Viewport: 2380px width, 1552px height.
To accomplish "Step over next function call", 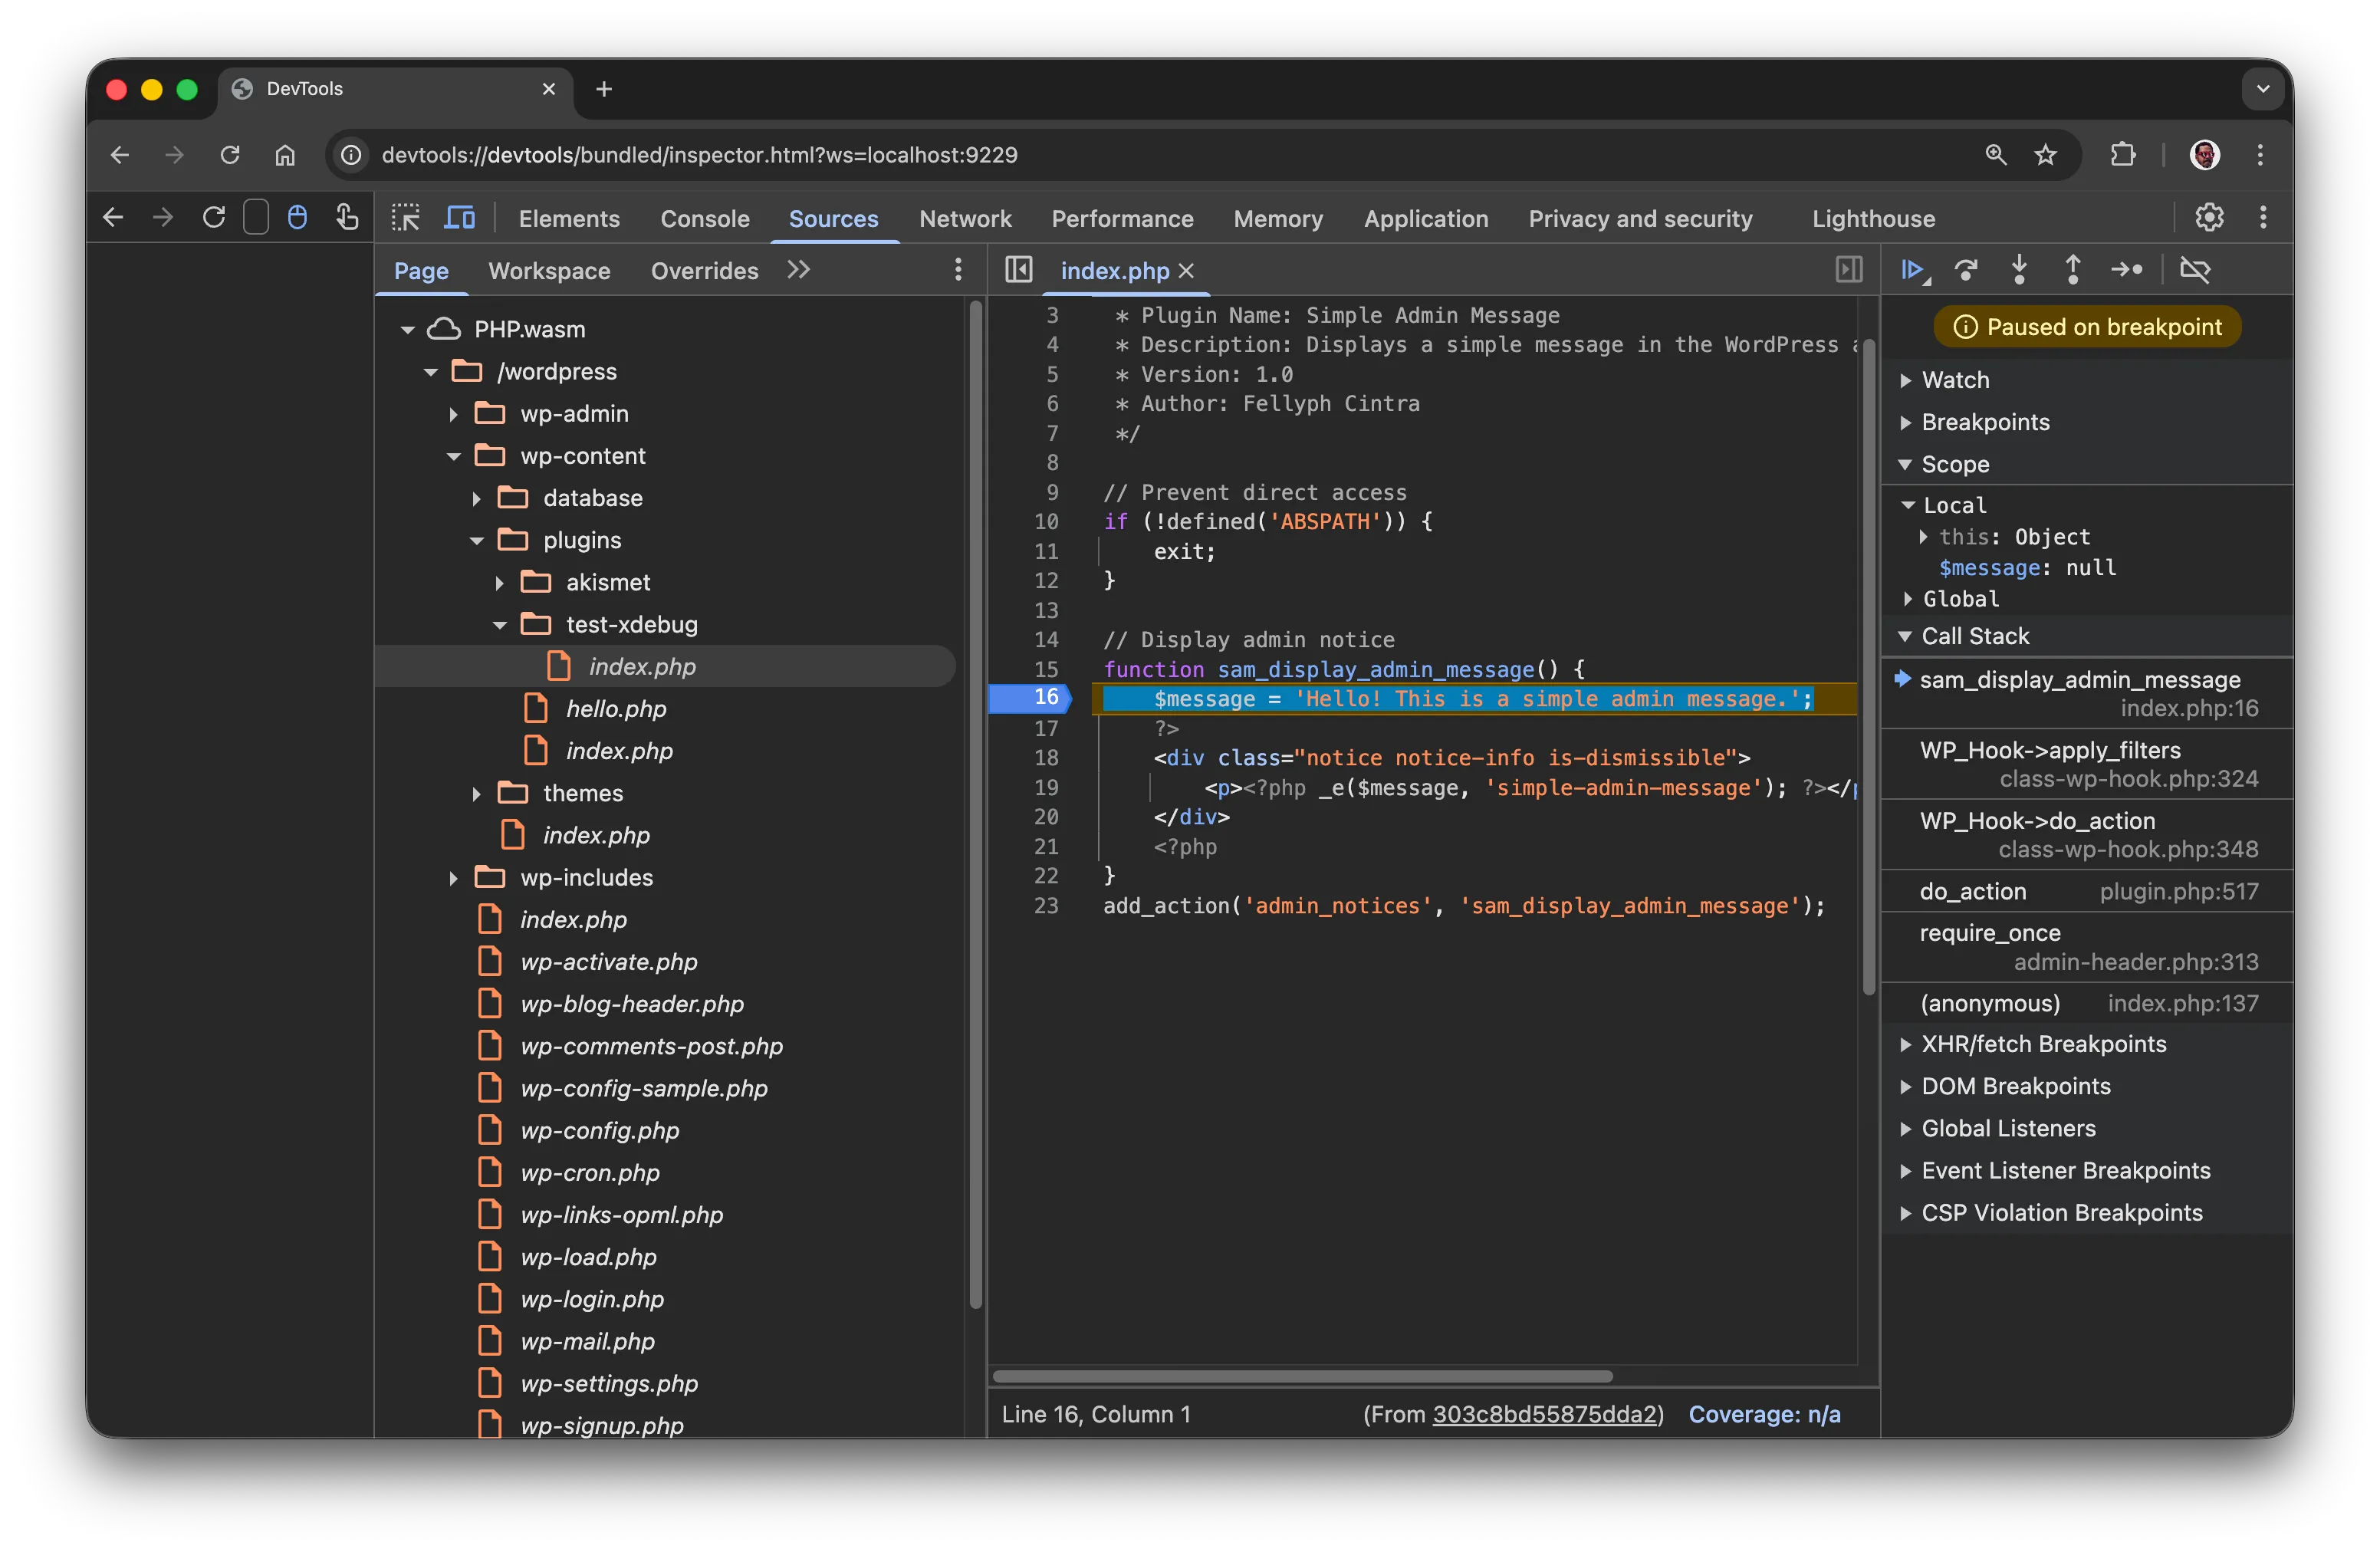I will click(1966, 270).
